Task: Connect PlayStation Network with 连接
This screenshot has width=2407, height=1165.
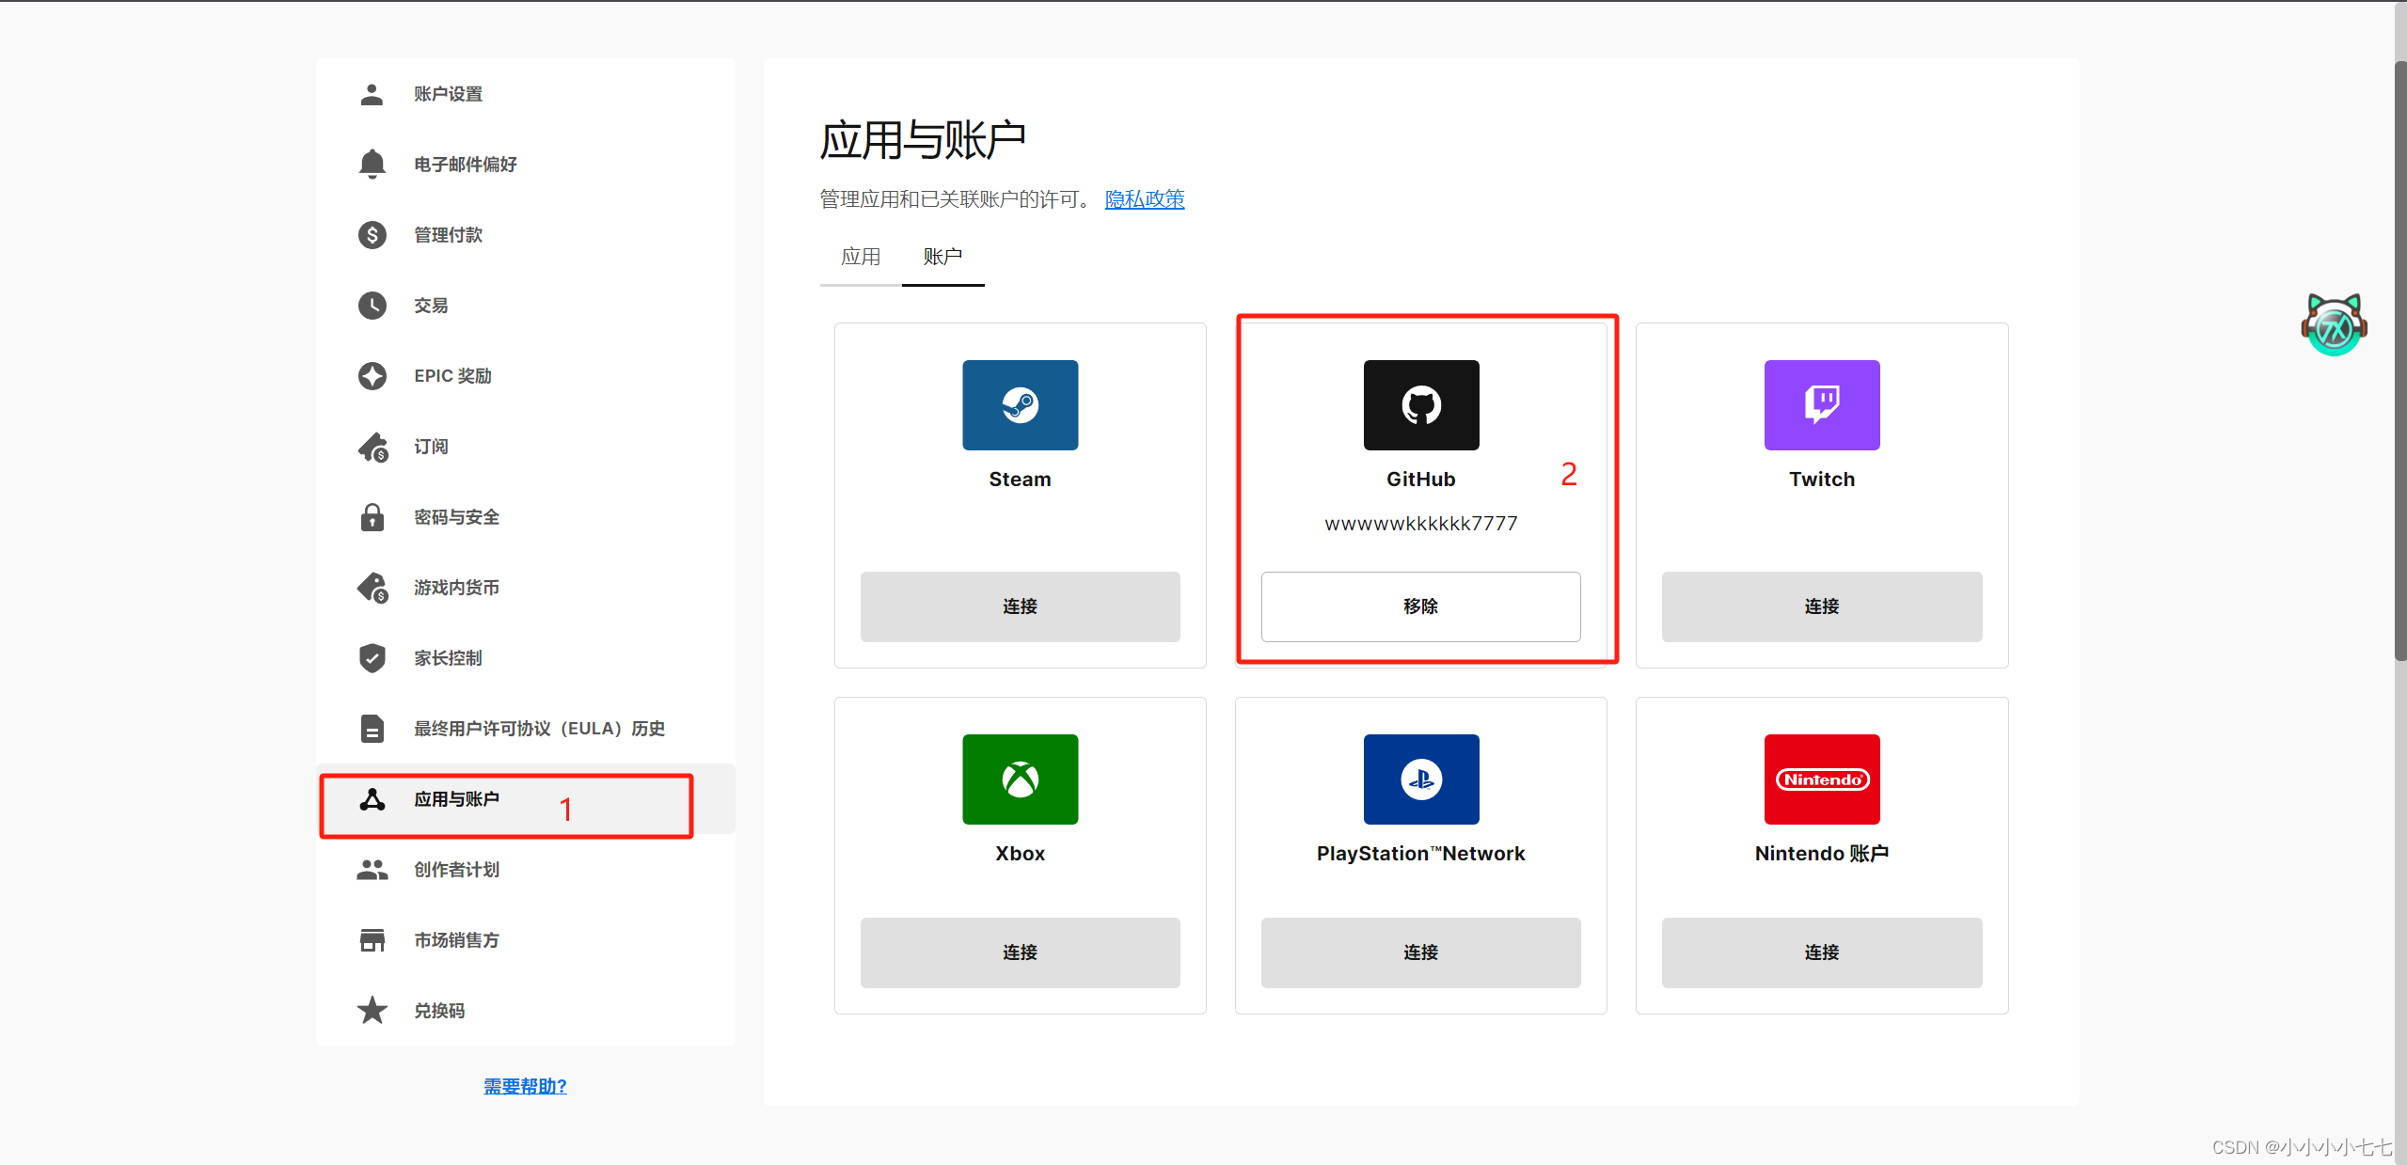Action: (x=1420, y=952)
